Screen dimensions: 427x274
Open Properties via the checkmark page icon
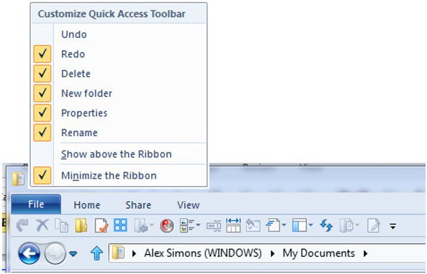click(101, 226)
